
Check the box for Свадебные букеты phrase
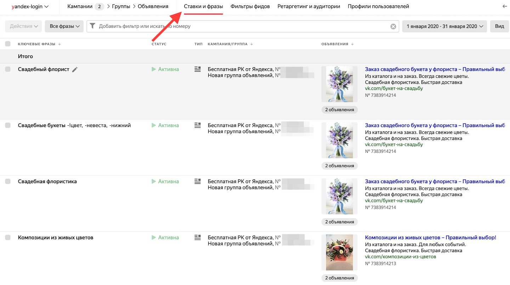point(8,125)
